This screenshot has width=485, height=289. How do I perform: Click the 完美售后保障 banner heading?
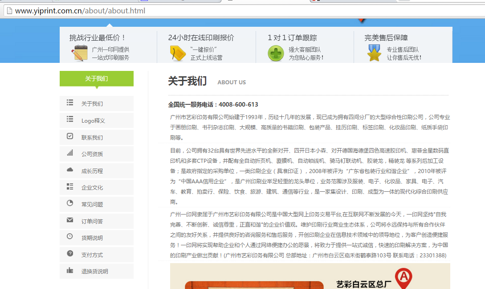(386, 38)
